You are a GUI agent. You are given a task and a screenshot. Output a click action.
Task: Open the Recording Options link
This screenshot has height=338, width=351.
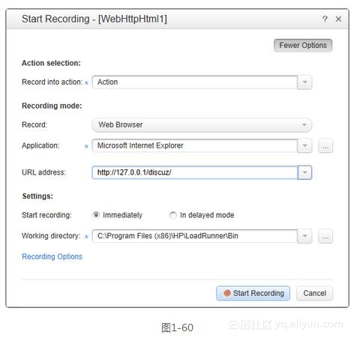pos(52,256)
